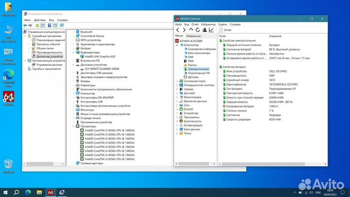This screenshot has width=350, height=197.
Task: Switch to the Избранное tab
Action: pyautogui.click(x=193, y=36)
